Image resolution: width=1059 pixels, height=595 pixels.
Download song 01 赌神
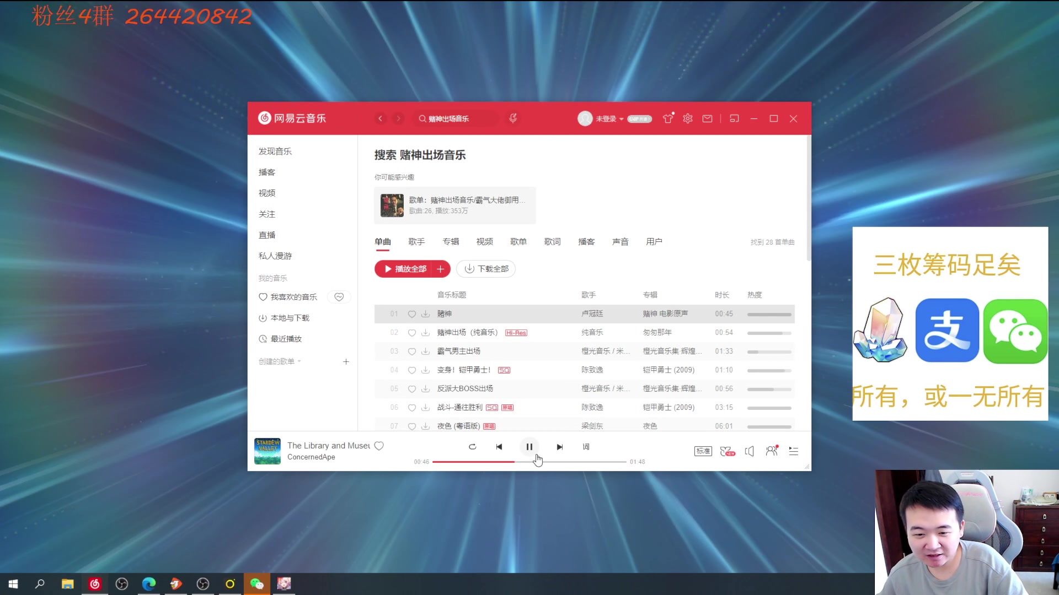(x=425, y=314)
